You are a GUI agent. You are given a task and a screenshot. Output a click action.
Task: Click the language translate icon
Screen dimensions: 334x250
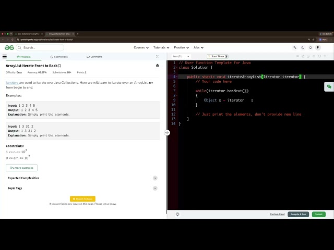pyautogui.click(x=295, y=47)
